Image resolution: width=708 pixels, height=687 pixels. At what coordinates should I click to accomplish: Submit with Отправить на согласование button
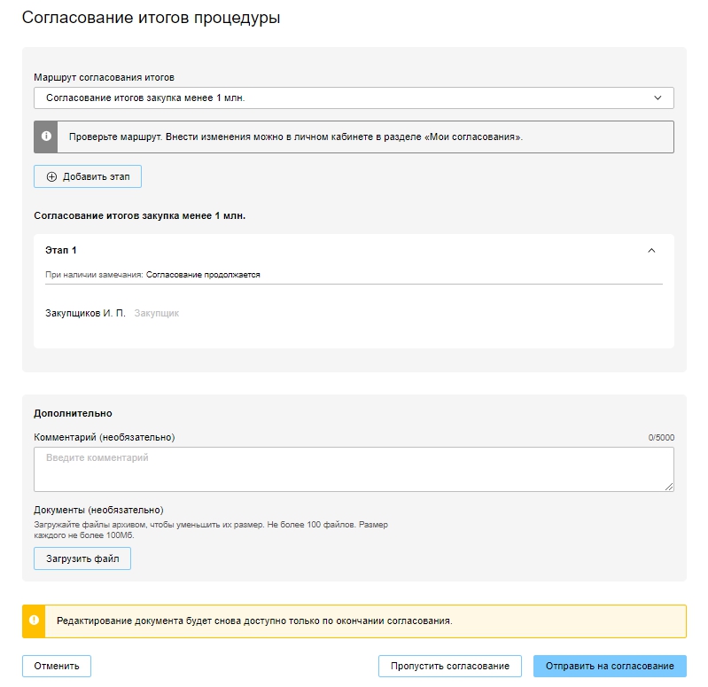point(610,666)
